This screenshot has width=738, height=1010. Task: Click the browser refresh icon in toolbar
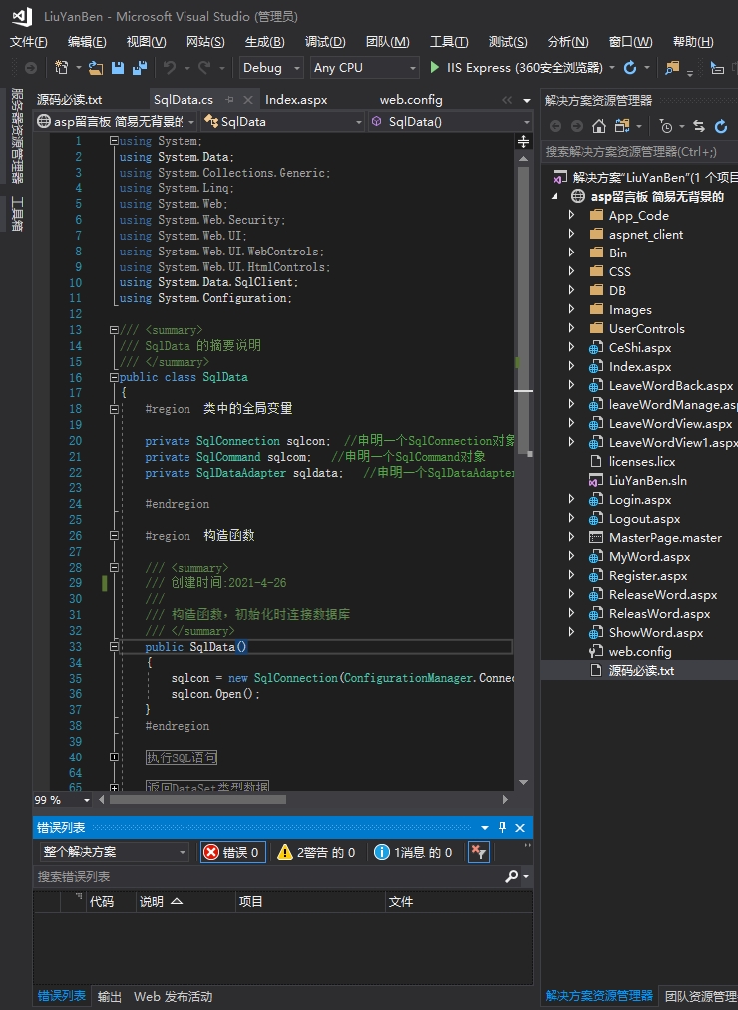tap(629, 68)
